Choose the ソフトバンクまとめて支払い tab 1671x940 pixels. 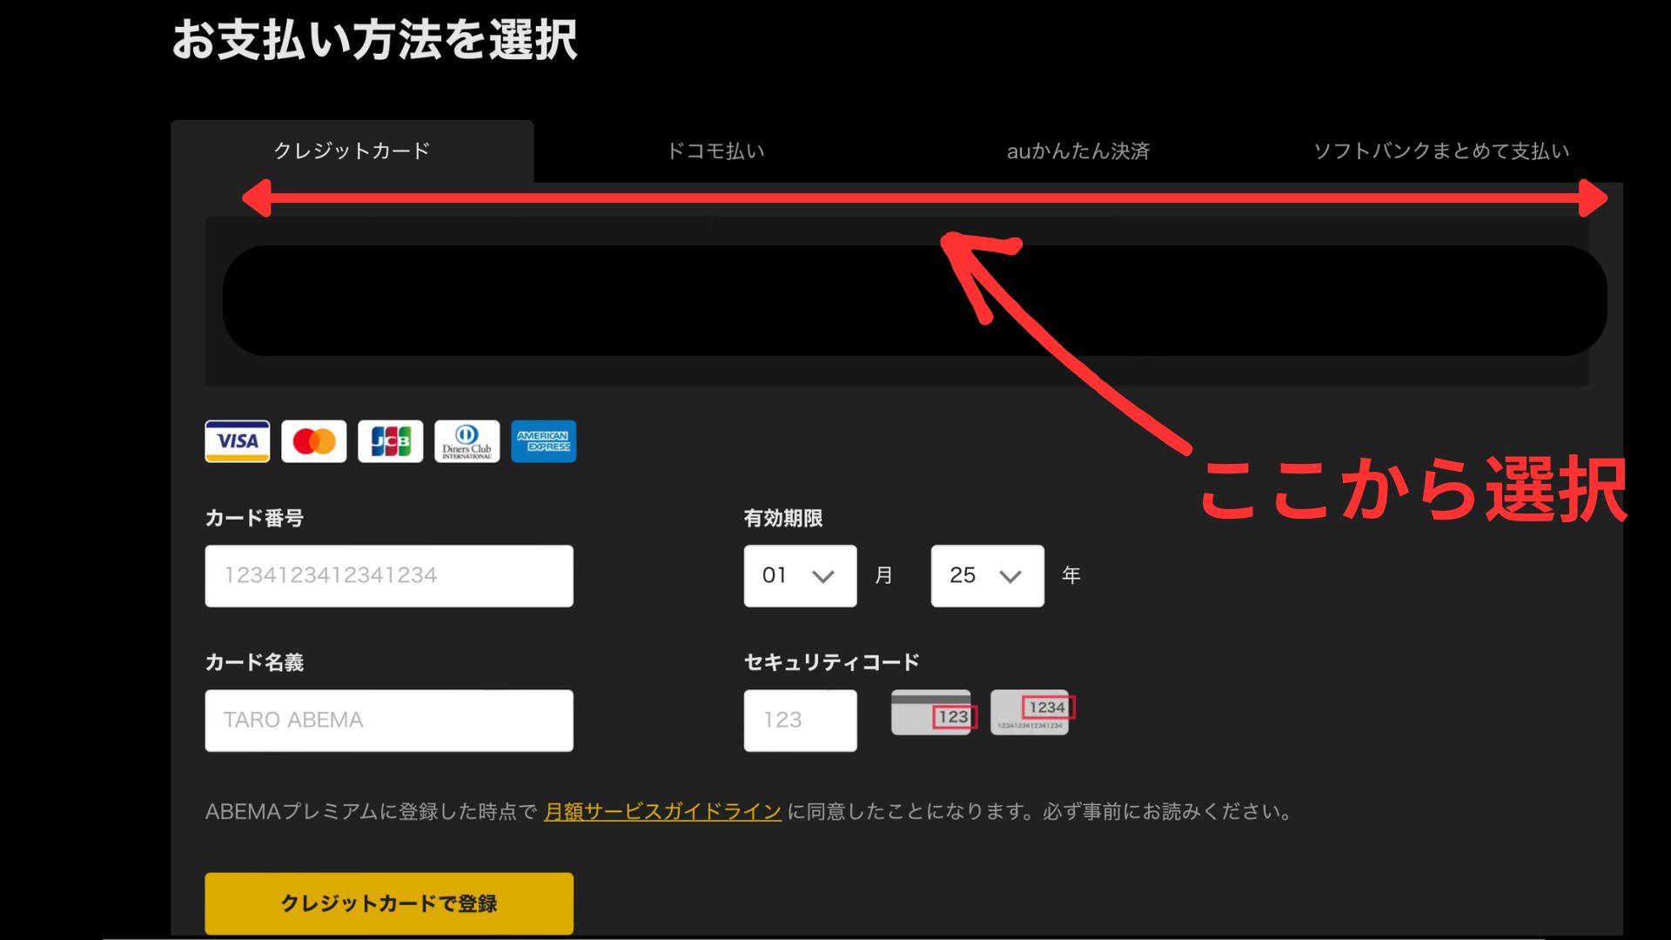click(1441, 151)
